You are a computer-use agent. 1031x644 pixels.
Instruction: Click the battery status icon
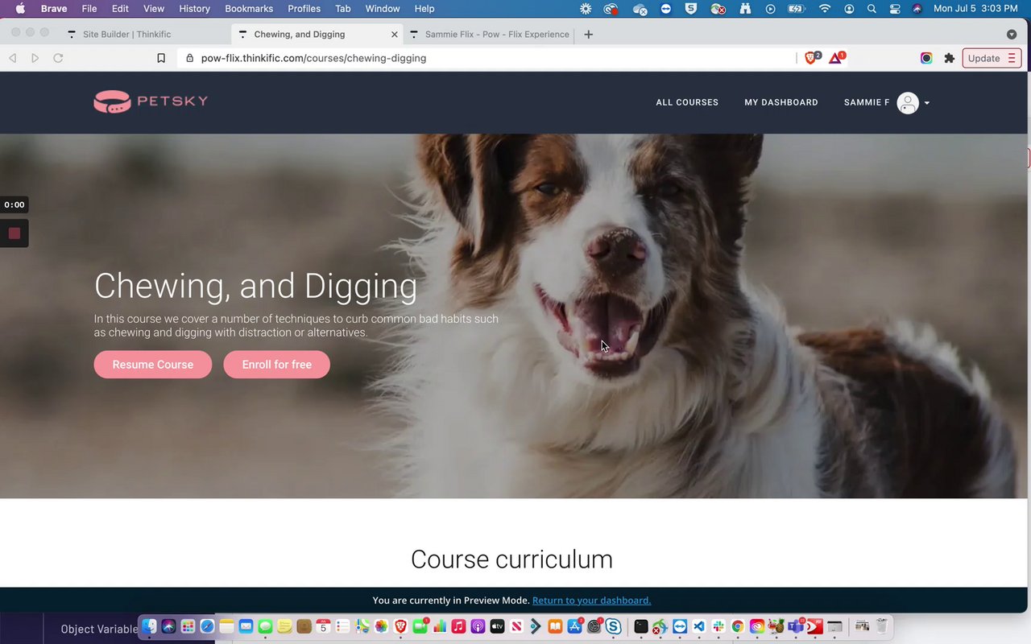pyautogui.click(x=797, y=9)
